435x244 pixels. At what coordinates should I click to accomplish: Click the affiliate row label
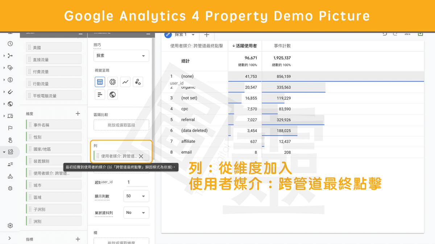(x=188, y=141)
